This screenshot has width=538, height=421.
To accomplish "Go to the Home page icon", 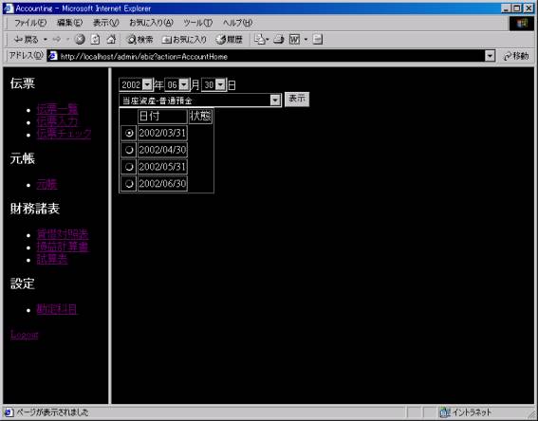I will click(111, 40).
